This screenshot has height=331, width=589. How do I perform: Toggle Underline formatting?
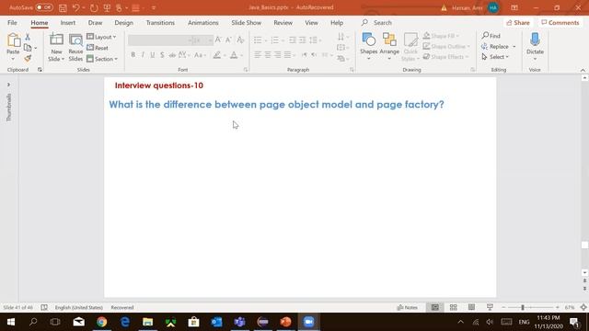[153, 55]
